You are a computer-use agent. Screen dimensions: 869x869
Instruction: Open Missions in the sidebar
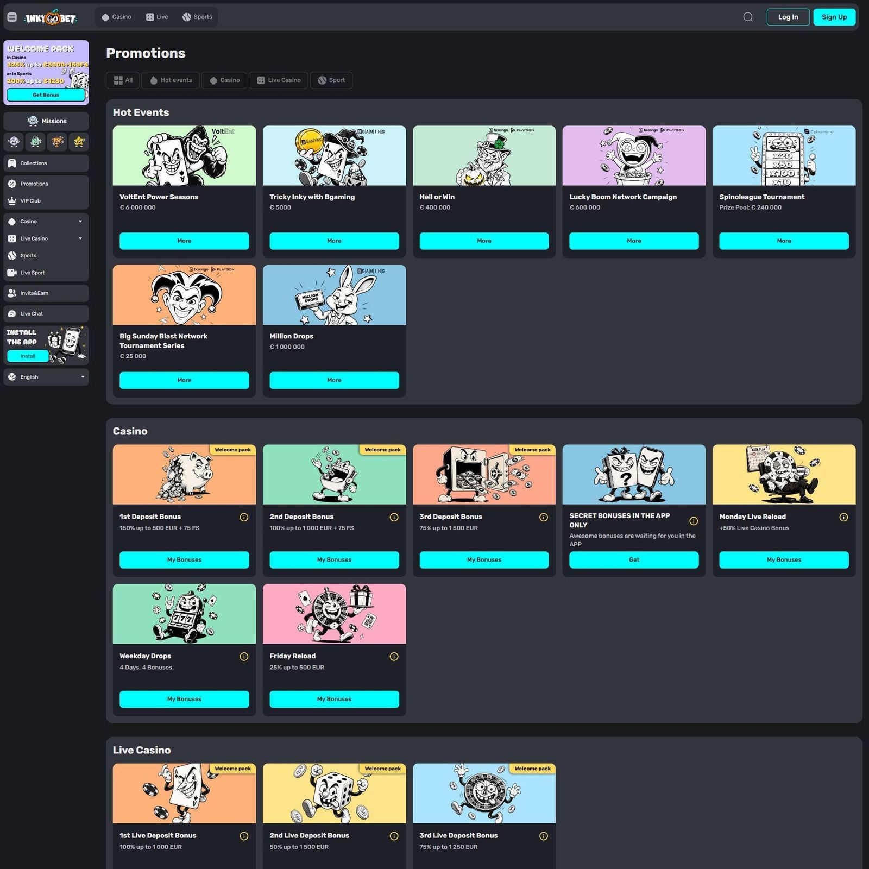(x=46, y=121)
